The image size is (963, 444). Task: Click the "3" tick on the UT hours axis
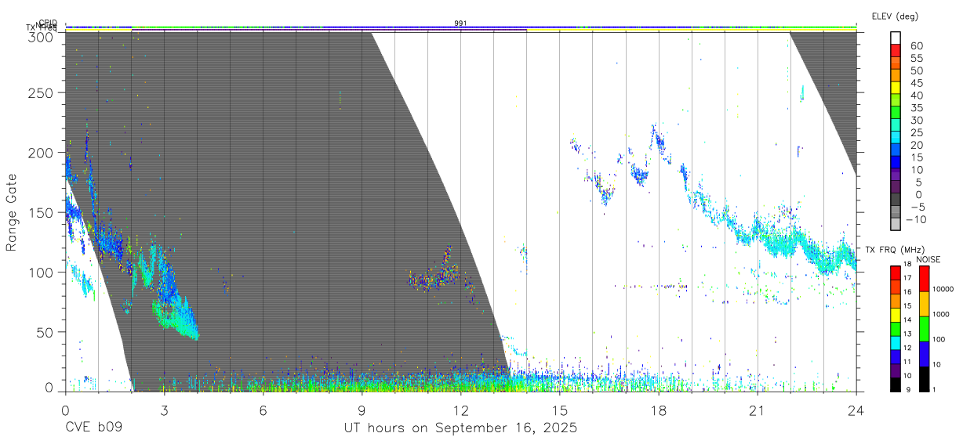(164, 410)
